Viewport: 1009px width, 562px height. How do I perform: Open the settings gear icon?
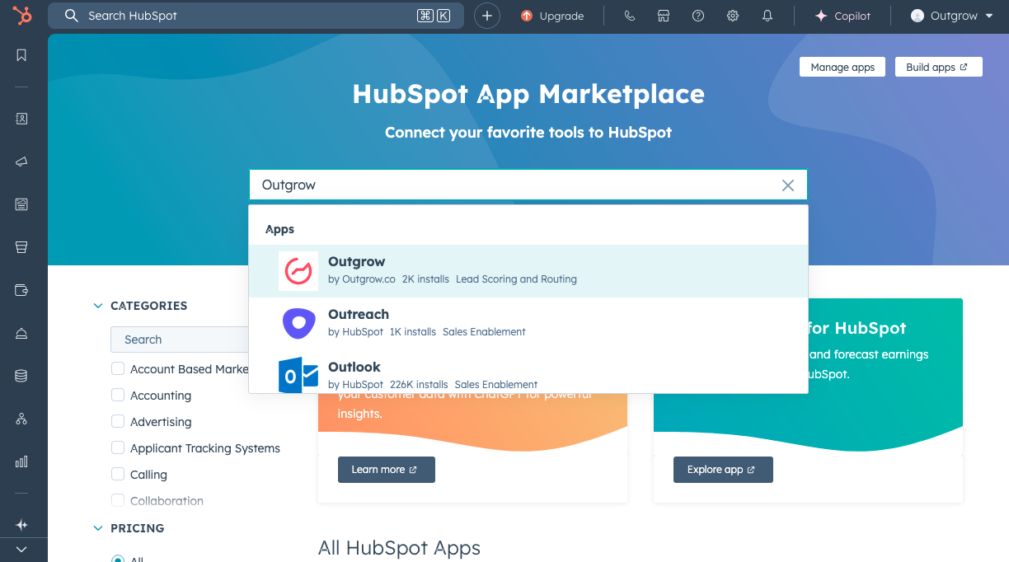(733, 16)
